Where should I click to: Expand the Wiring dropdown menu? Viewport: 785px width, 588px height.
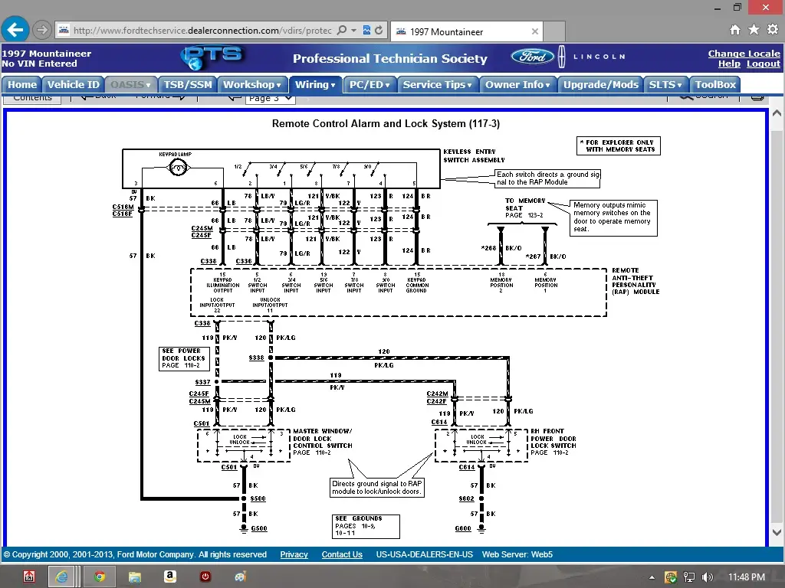tap(315, 84)
